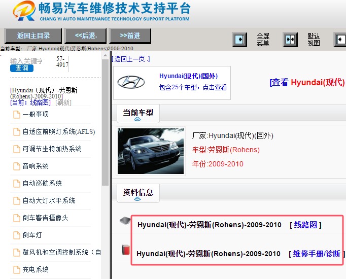Select the 当前车型 tab
Image resolution: width=346 pixels, height=279 pixels.
point(138,114)
